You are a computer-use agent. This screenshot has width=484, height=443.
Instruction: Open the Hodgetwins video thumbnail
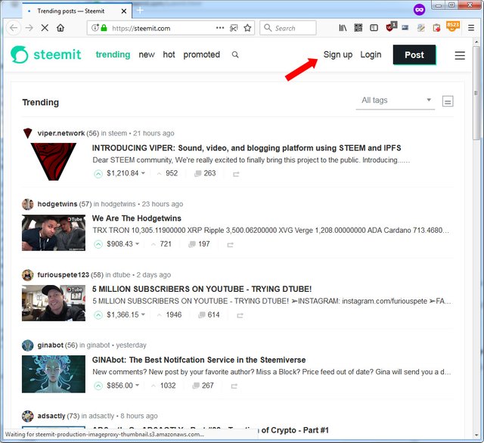tap(54, 233)
